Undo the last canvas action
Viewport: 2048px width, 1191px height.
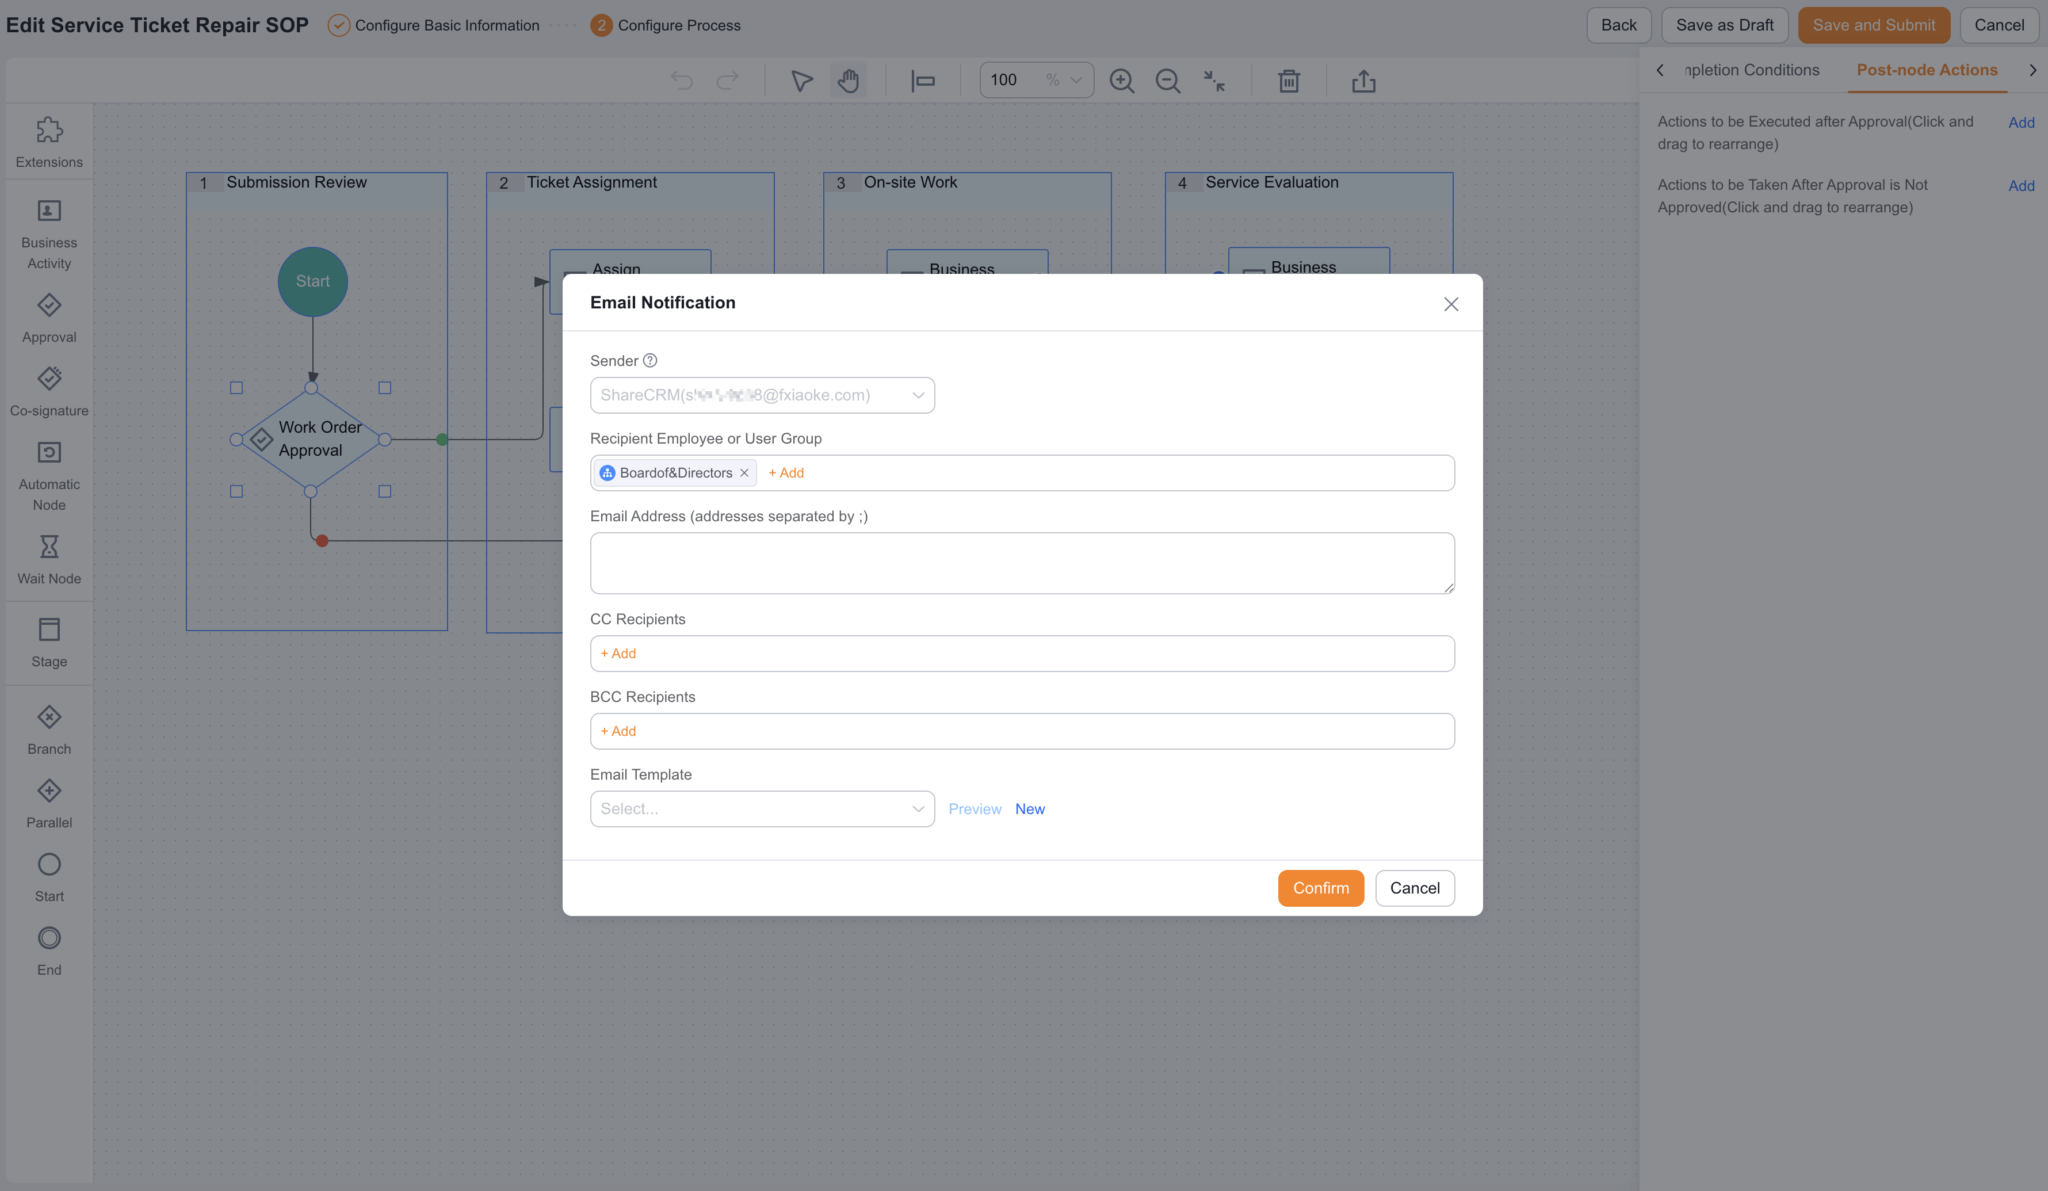(682, 81)
